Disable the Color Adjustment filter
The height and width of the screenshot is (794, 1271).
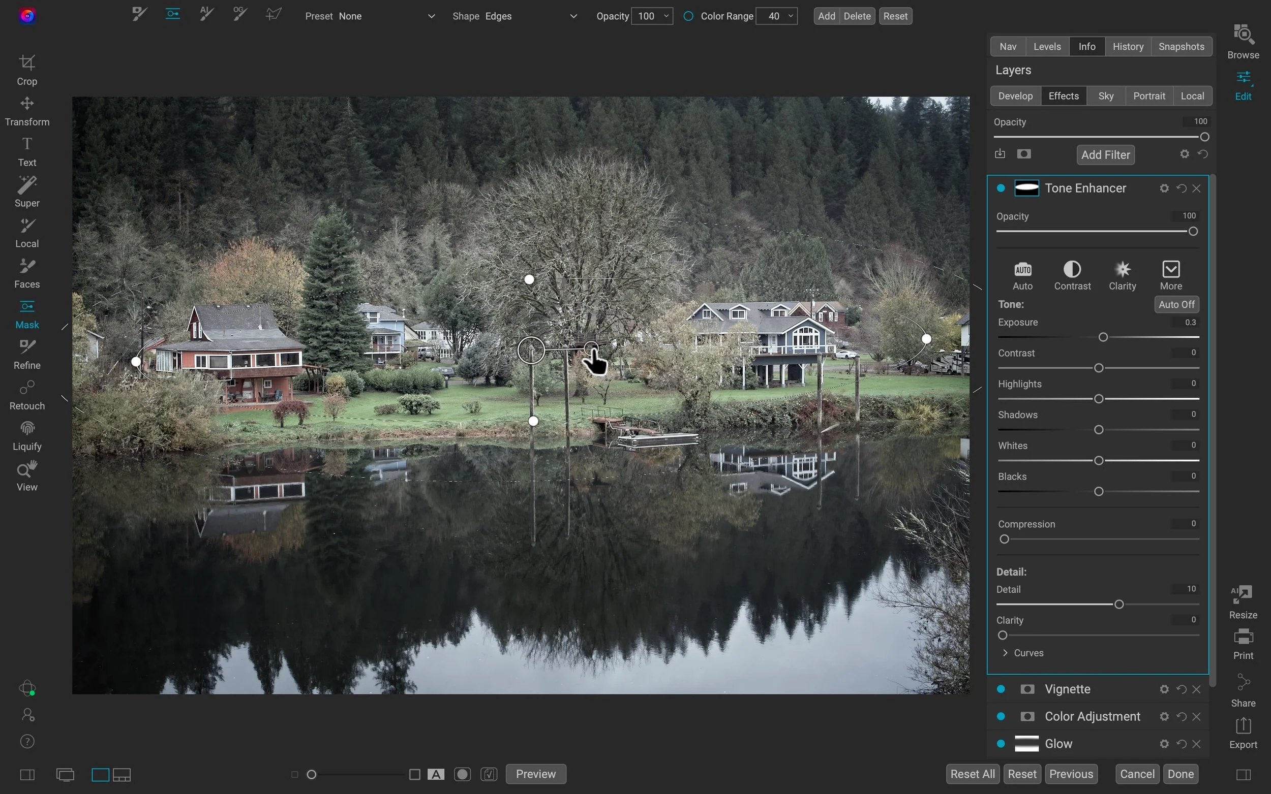(x=1001, y=716)
